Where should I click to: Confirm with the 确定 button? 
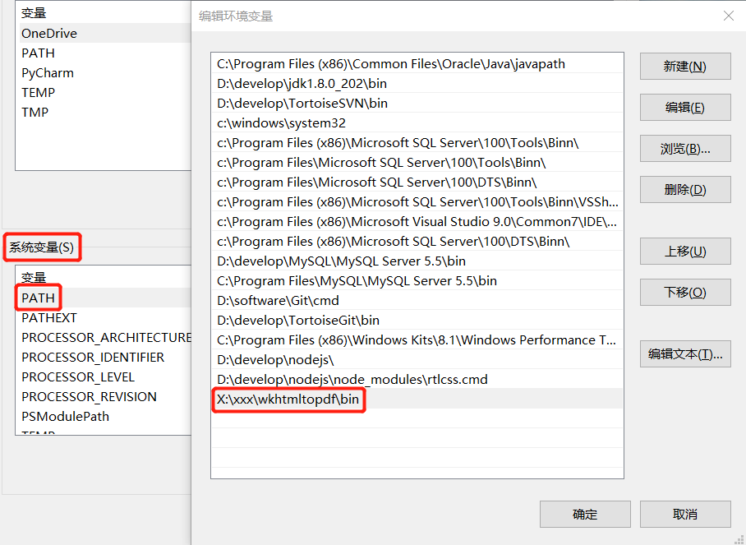click(x=585, y=514)
